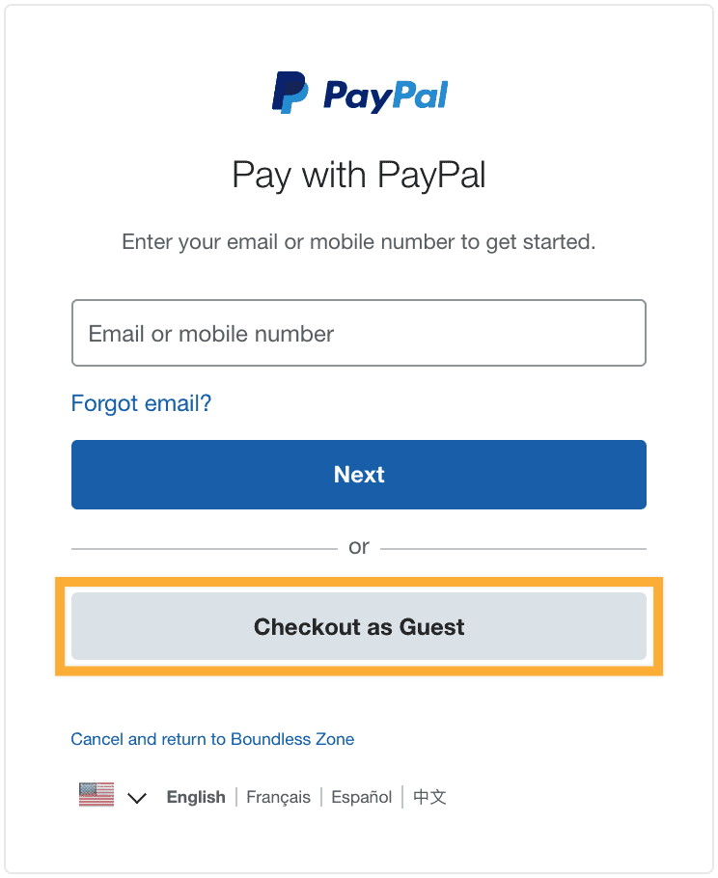Select English as the language
Viewport: 718px width, 878px height.
click(x=196, y=797)
